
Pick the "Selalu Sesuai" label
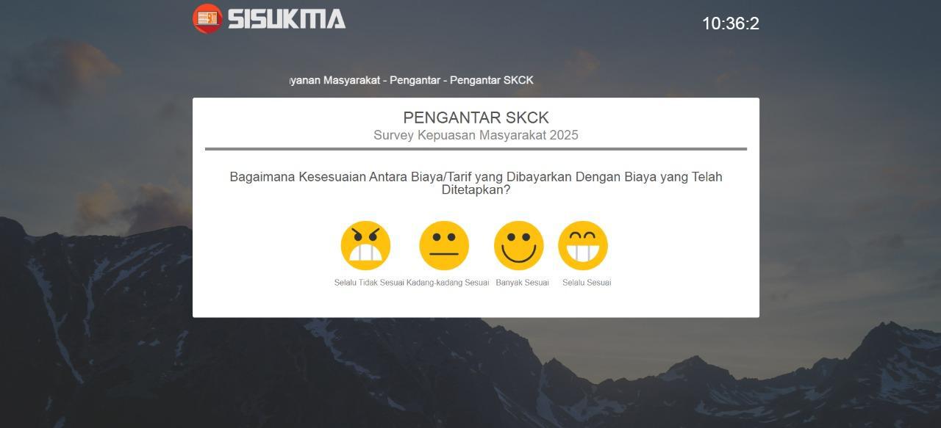pyautogui.click(x=587, y=283)
